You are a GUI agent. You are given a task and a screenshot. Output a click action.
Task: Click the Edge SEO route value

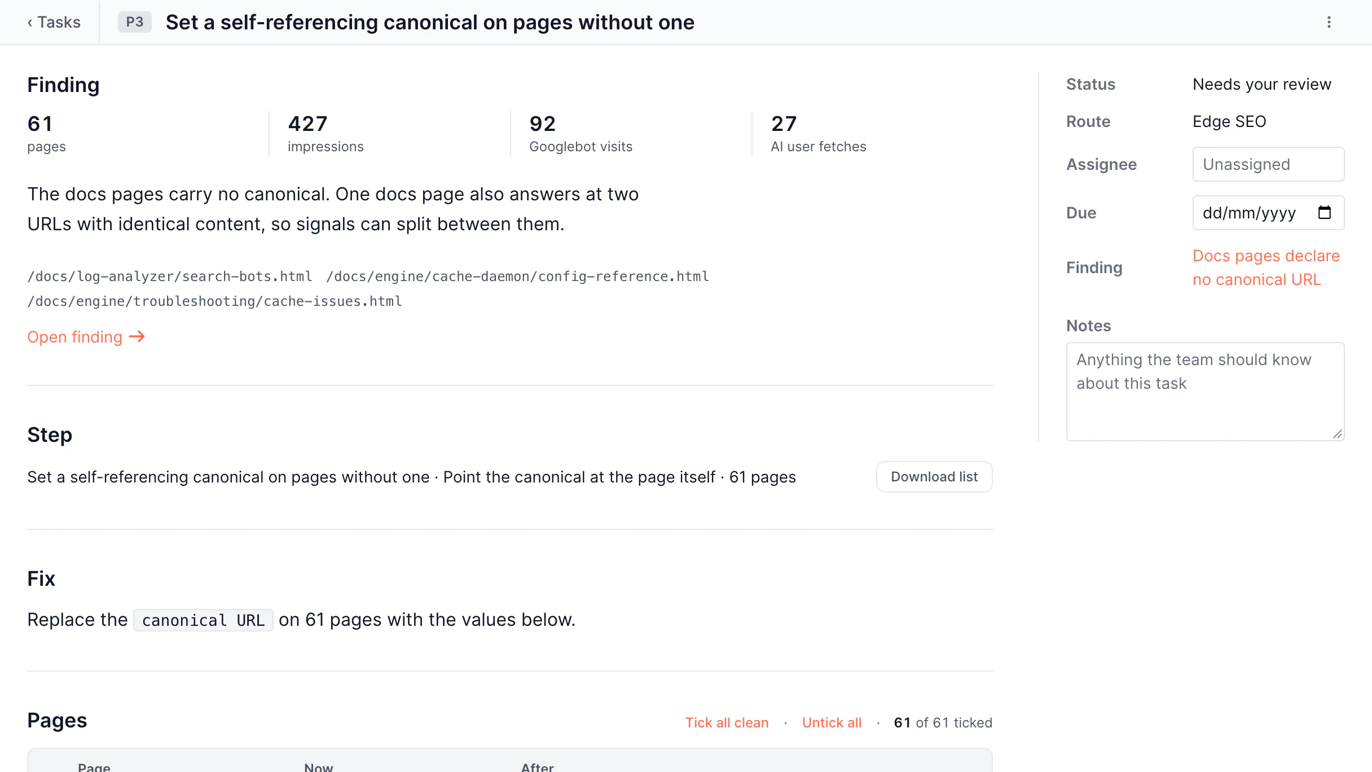1229,121
